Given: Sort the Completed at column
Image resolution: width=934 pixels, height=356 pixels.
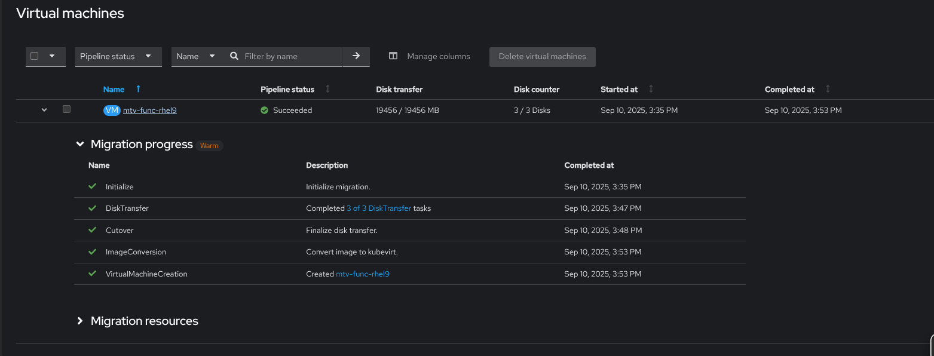Looking at the screenshot, I should (828, 89).
